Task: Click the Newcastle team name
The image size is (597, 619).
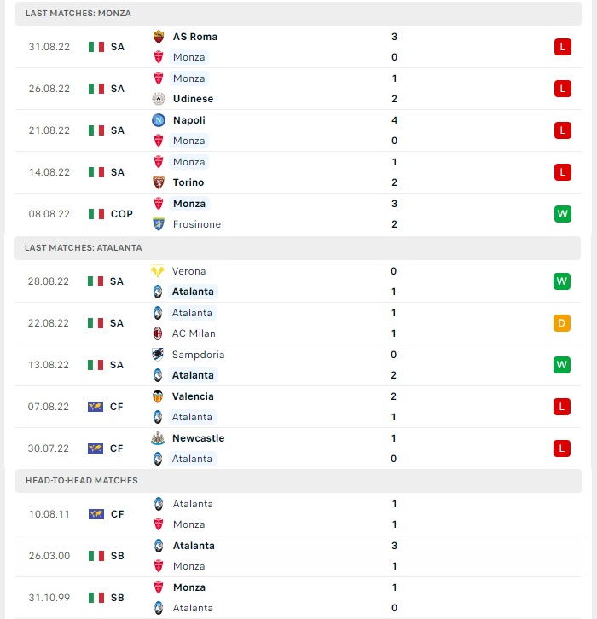Action: click(x=198, y=438)
